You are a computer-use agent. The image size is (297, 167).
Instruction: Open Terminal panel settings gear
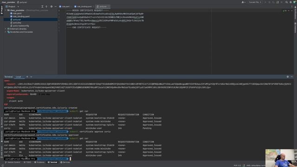tap(288, 77)
